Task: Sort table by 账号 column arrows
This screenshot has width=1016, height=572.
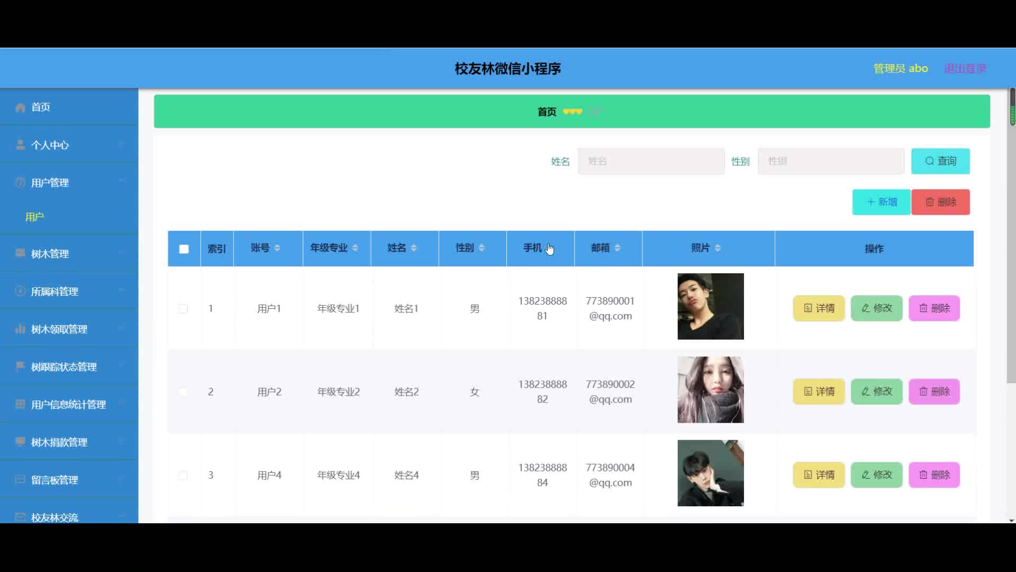Action: [x=277, y=248]
